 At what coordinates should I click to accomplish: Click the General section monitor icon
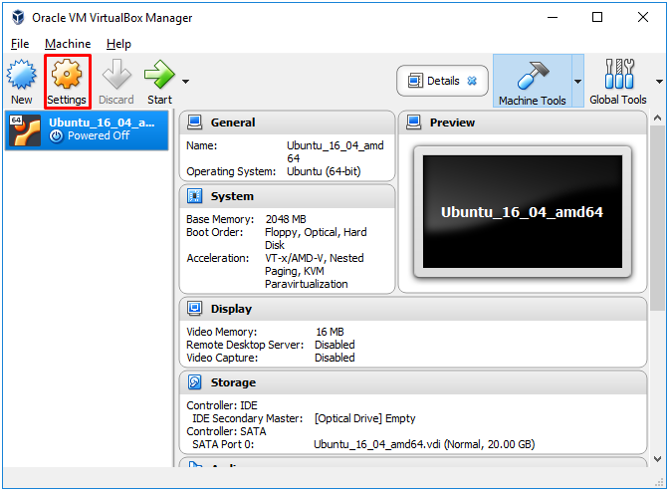195,122
